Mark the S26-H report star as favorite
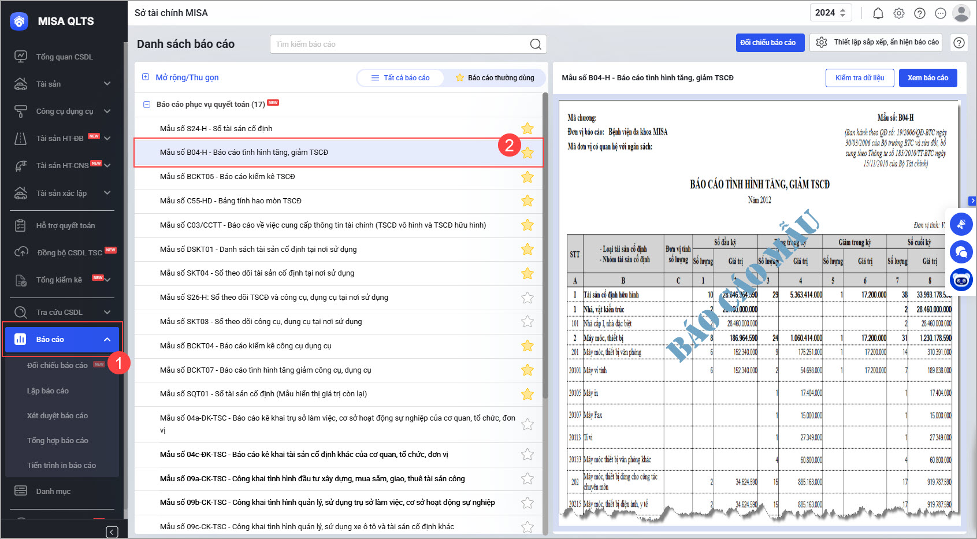Image resolution: width=977 pixels, height=539 pixels. [x=527, y=298]
